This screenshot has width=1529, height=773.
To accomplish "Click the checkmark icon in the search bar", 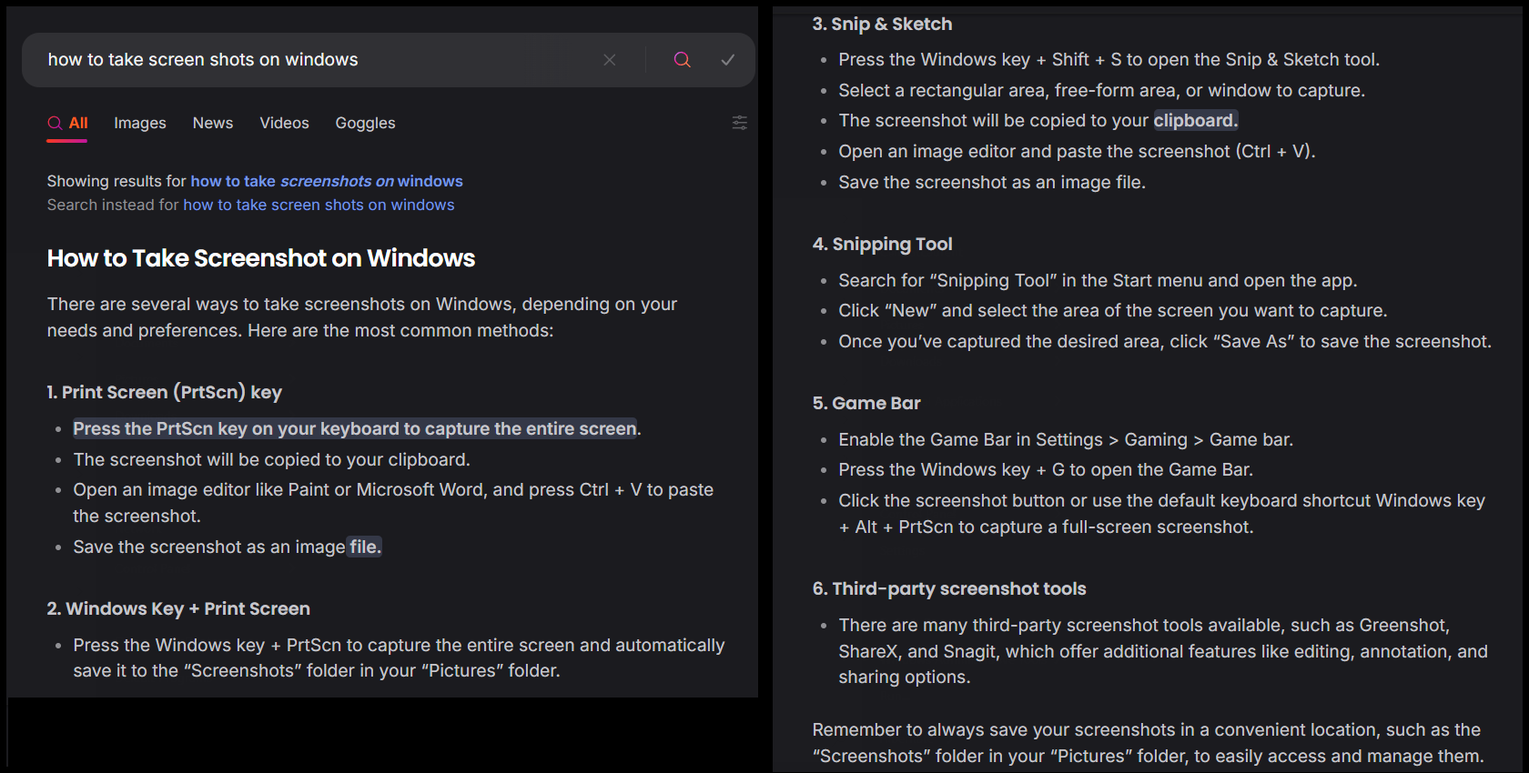I will pyautogui.click(x=727, y=60).
